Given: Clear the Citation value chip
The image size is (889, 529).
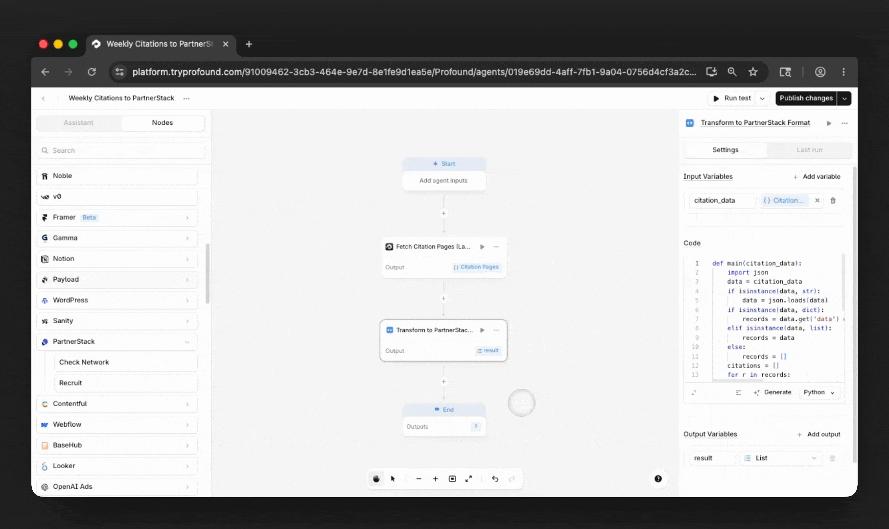Looking at the screenshot, I should pos(817,200).
